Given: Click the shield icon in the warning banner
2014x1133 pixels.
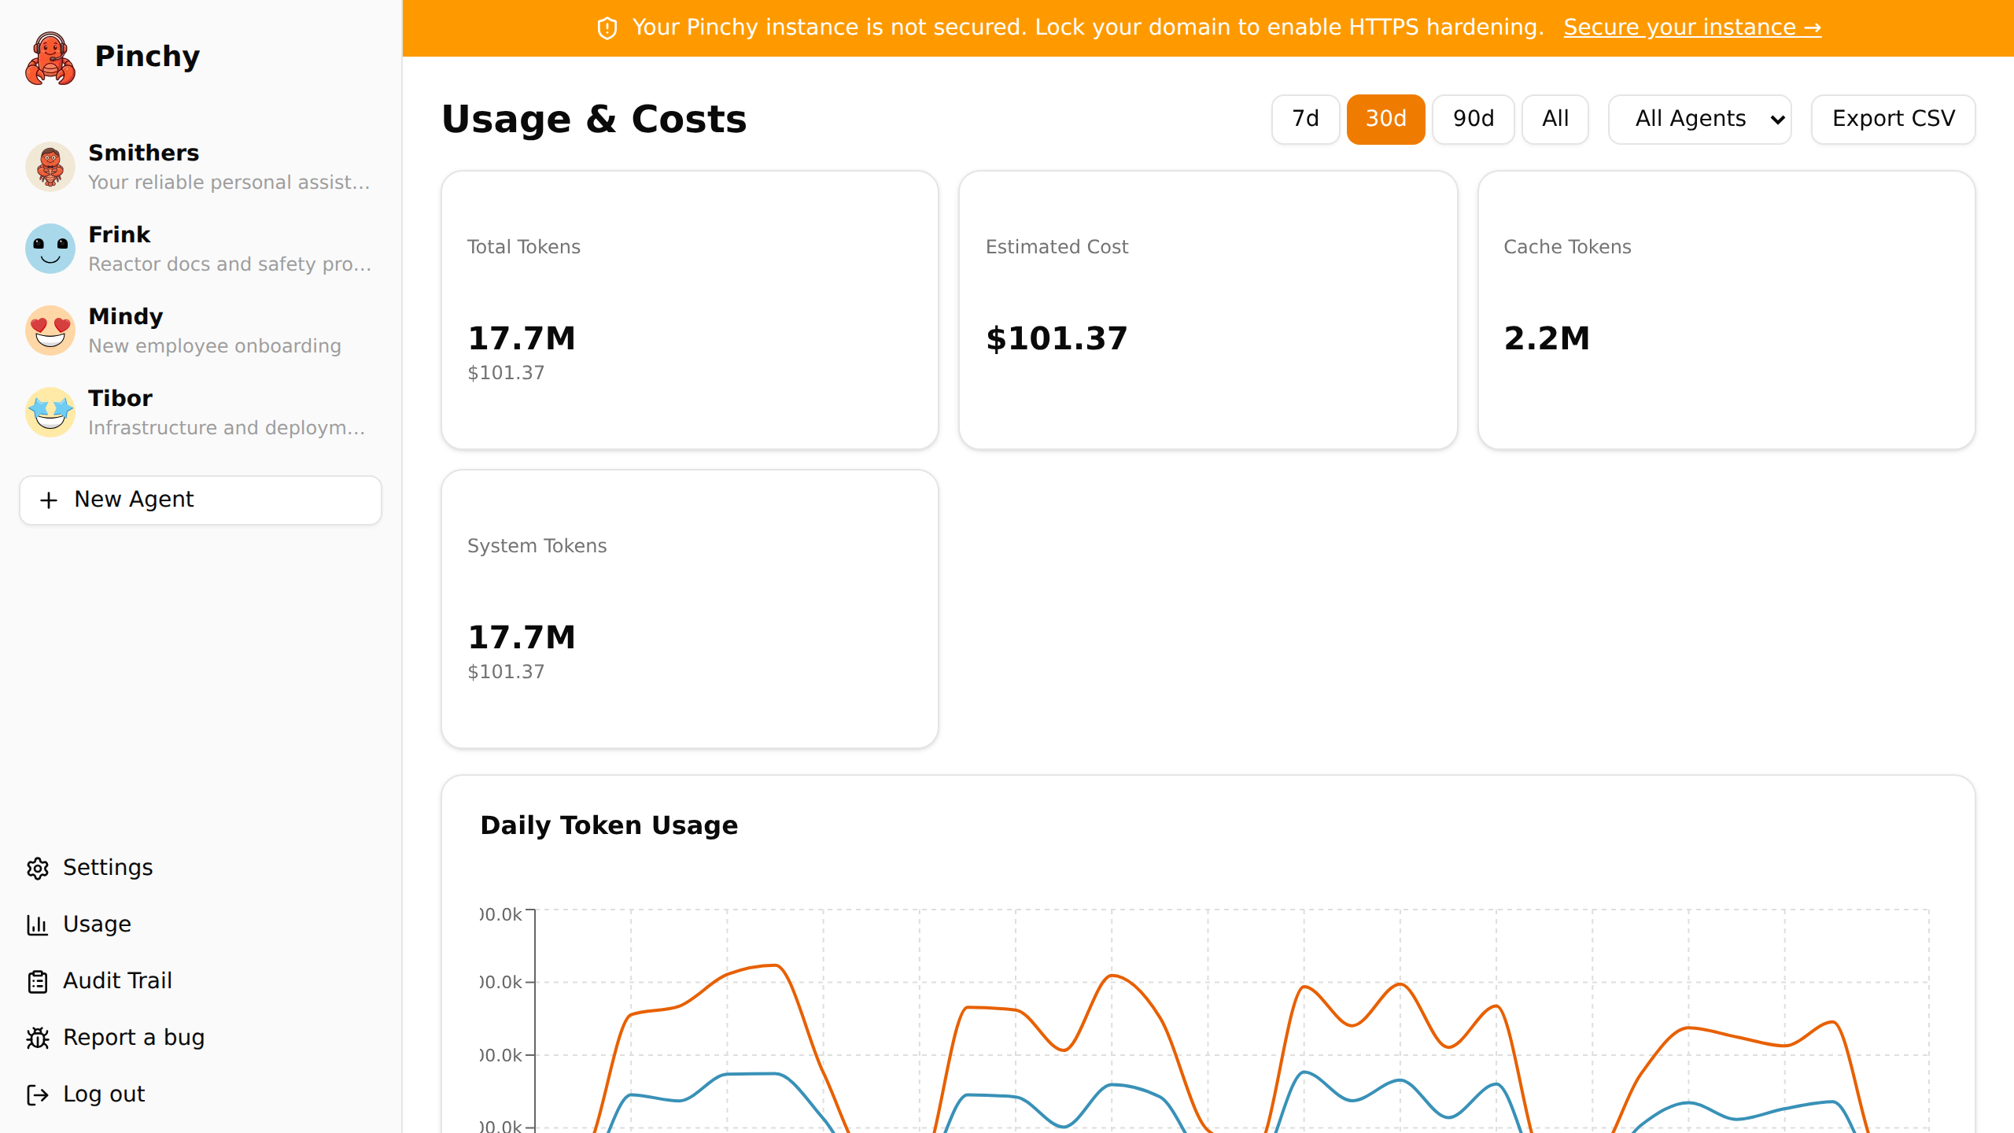Looking at the screenshot, I should pyautogui.click(x=607, y=28).
